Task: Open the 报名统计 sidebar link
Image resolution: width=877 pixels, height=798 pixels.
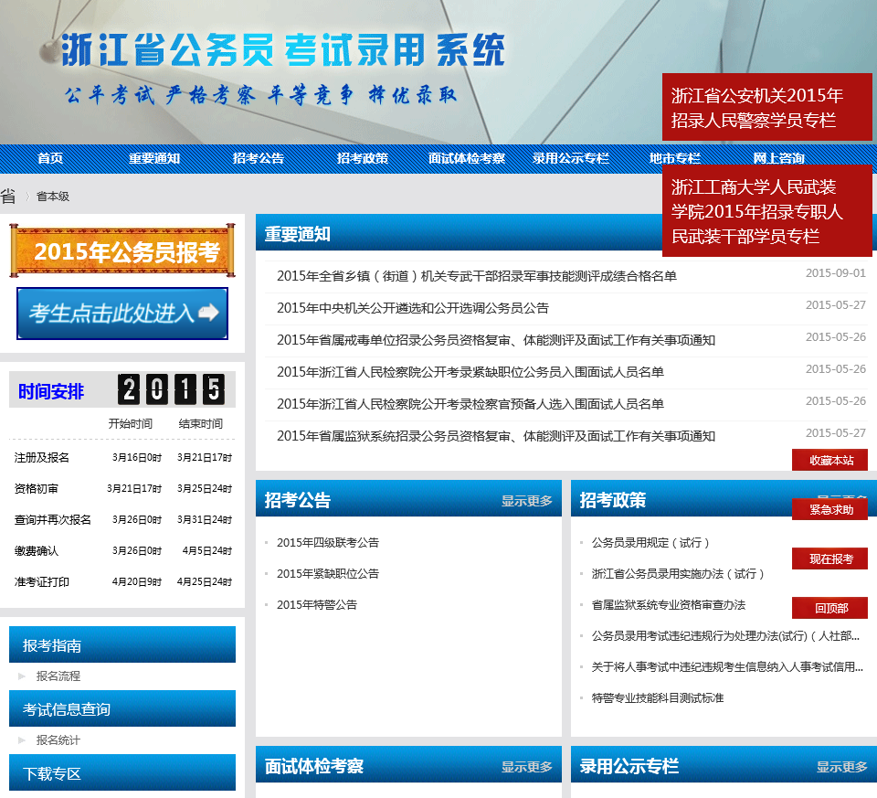Action: coord(58,740)
